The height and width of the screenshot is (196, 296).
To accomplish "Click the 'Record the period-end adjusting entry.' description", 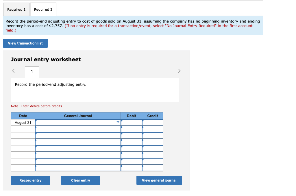I will [x=51, y=85].
